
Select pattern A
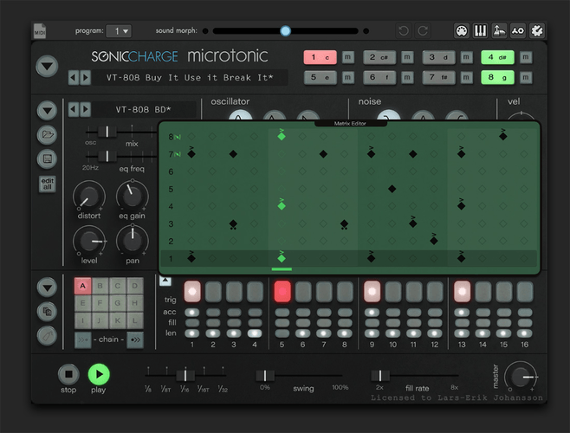pos(83,286)
